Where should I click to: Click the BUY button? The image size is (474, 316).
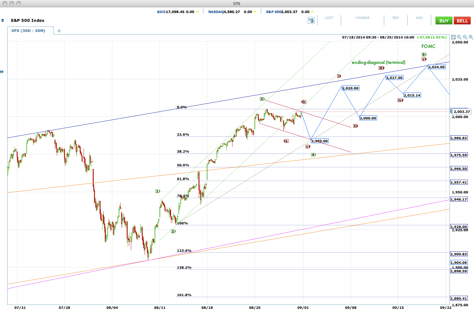(x=444, y=21)
